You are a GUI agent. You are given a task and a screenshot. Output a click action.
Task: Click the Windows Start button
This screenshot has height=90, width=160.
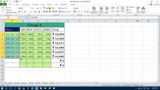(x=2, y=88)
